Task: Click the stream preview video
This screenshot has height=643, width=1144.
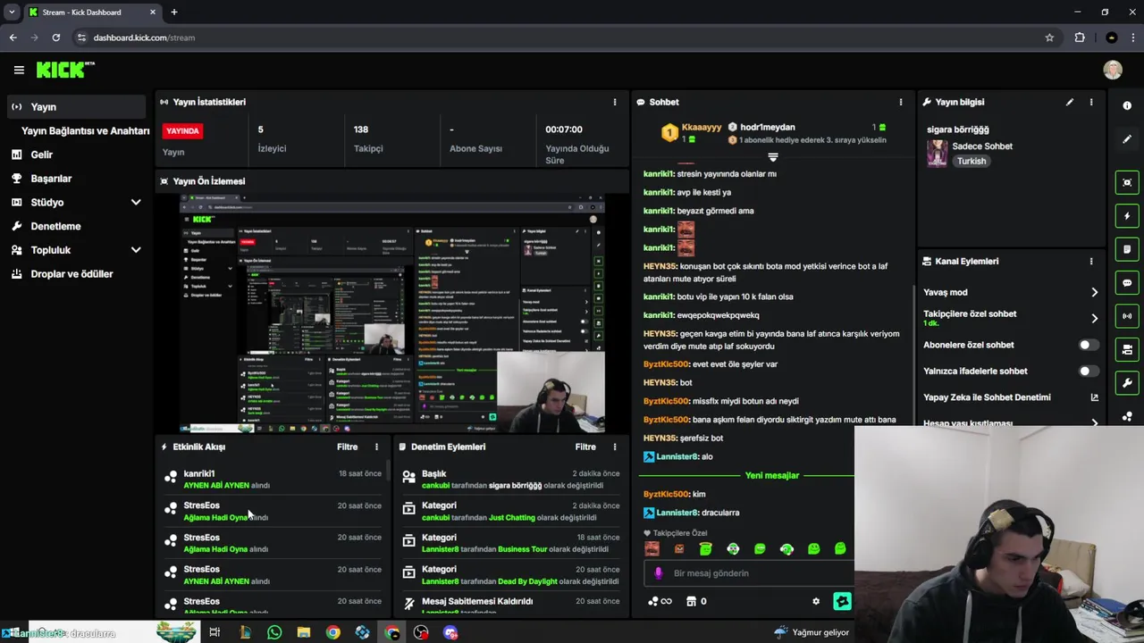Action: pos(392,312)
